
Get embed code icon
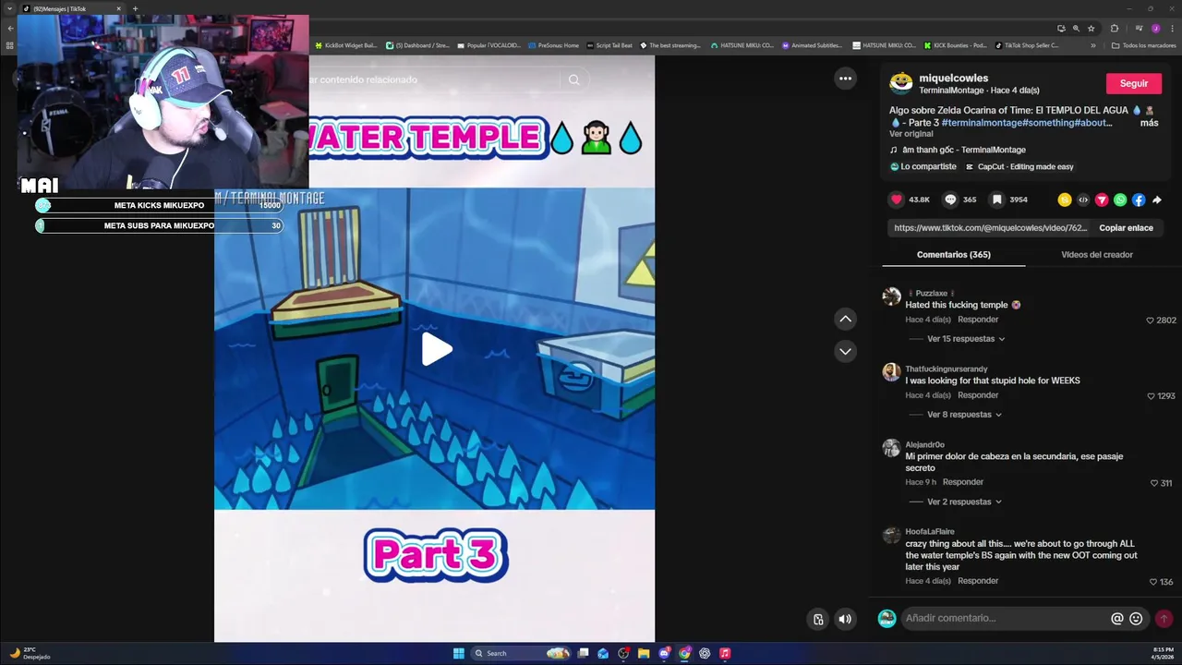1083,199
